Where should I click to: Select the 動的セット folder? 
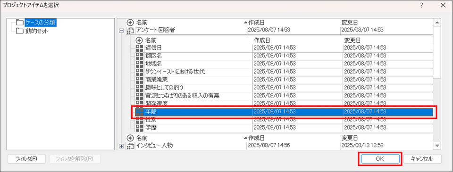coord(37,31)
